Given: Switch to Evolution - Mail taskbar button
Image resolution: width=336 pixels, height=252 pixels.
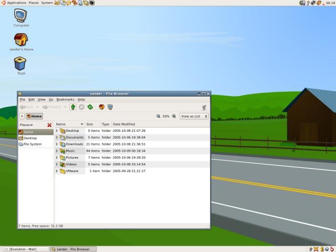Looking at the screenshot, I should pyautogui.click(x=26, y=249).
